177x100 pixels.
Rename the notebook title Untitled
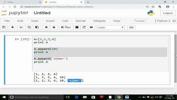click(42, 13)
